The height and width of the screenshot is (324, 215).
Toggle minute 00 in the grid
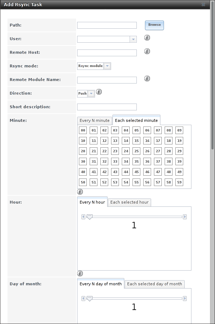83,130
